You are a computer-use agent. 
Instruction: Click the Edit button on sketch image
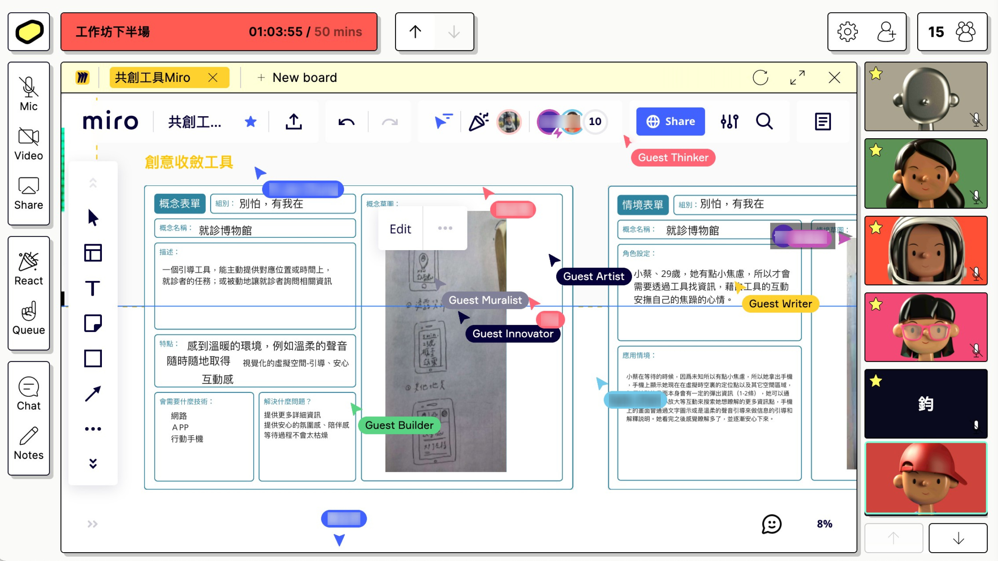coord(400,229)
